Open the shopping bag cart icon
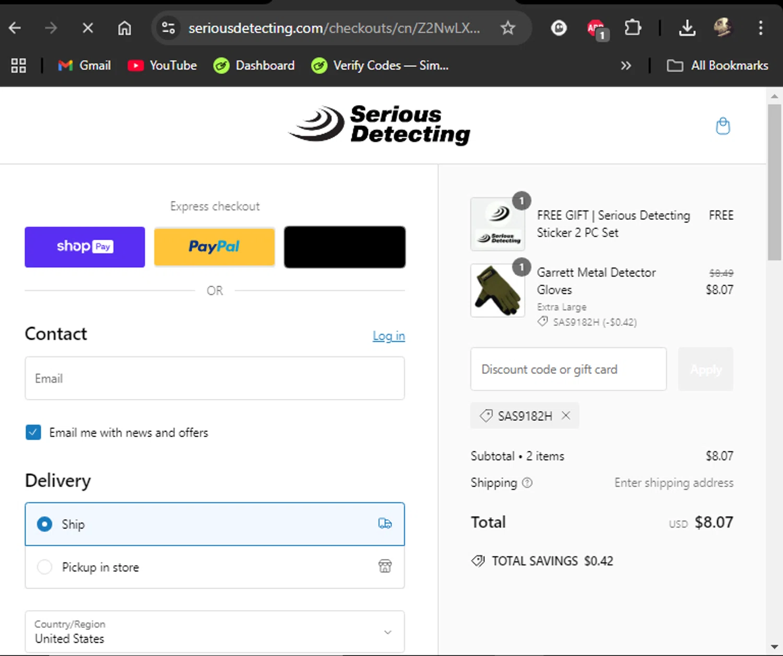The height and width of the screenshot is (656, 783). point(723,126)
